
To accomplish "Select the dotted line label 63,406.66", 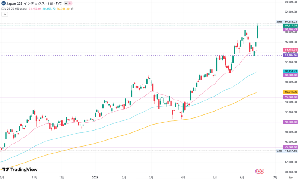I will (290, 55).
